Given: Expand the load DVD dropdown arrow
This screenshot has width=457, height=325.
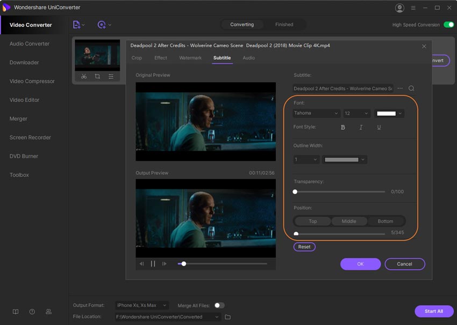Looking at the screenshot, I should (x=110, y=25).
